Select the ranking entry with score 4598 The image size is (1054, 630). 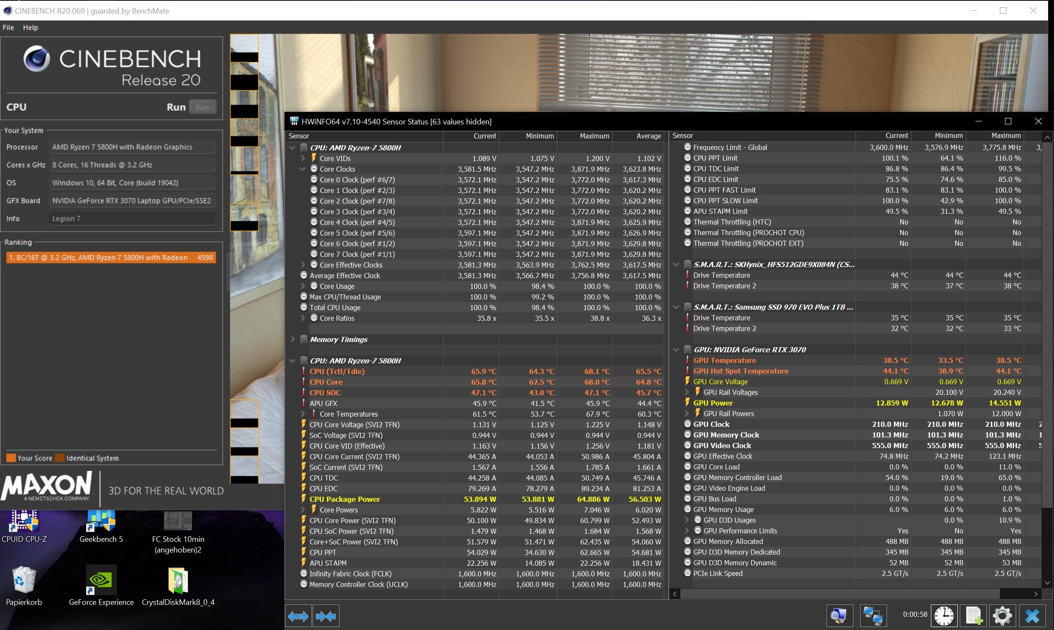[x=111, y=257]
